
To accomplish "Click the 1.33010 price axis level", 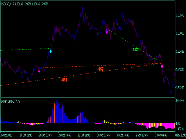I will pos(180,33).
